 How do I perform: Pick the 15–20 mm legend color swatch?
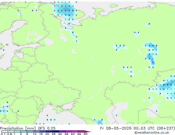coord(43,131)
